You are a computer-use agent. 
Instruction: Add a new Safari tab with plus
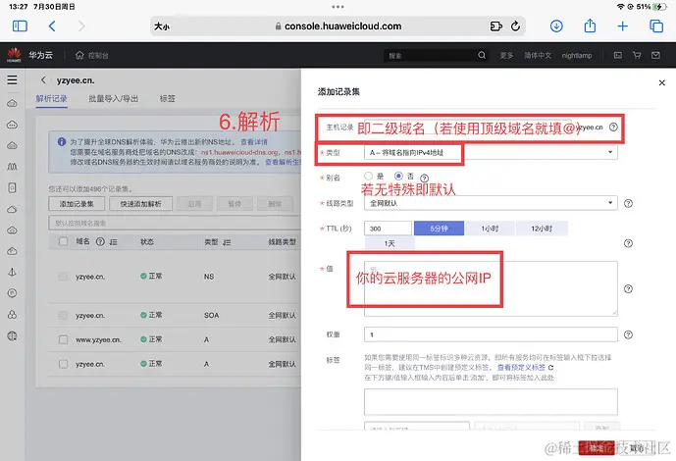(623, 26)
